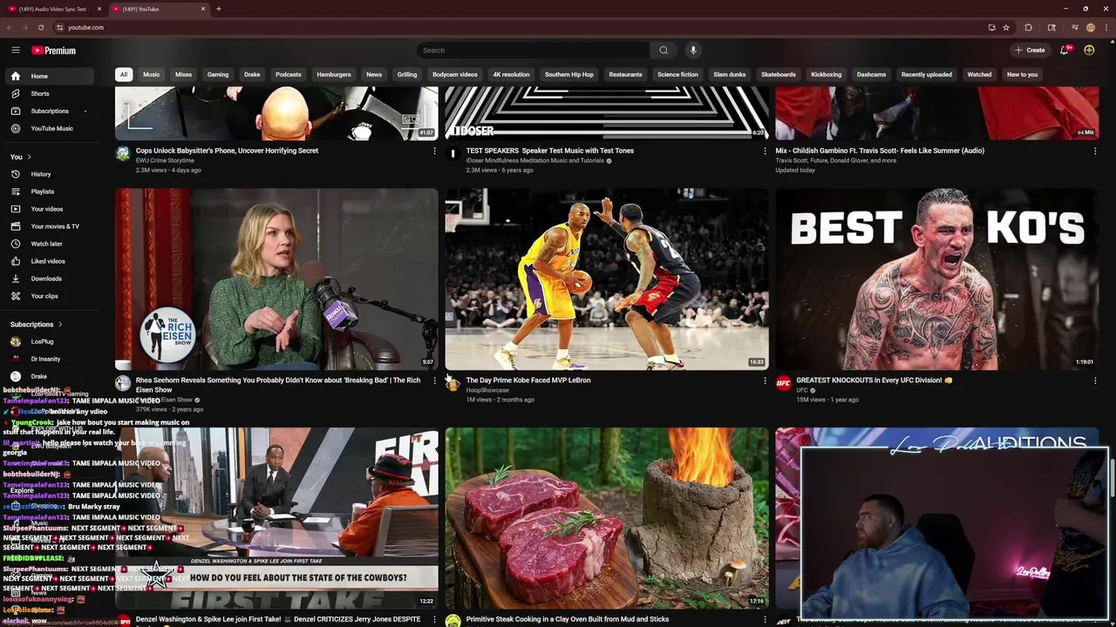Select the Hamburgers filter chip
The width and height of the screenshot is (1116, 627).
pyautogui.click(x=334, y=75)
